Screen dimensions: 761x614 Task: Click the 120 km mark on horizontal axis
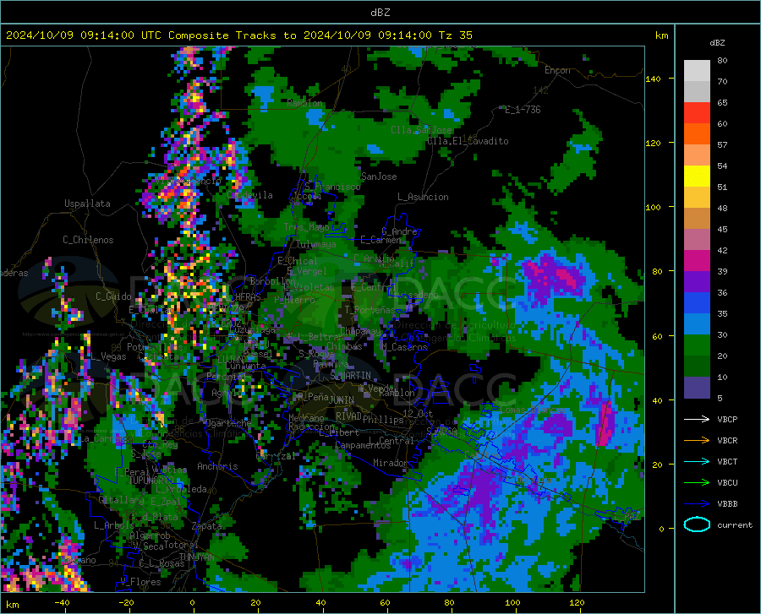point(577,602)
